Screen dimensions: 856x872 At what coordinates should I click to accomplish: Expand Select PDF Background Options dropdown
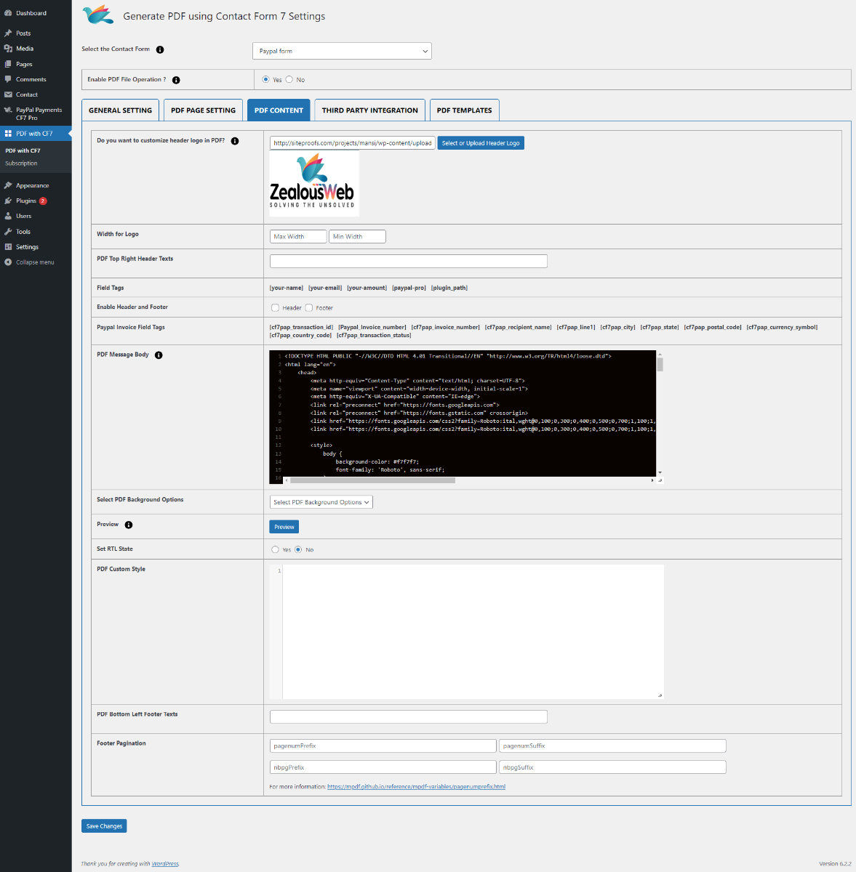click(x=321, y=502)
